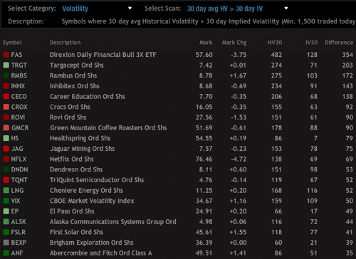356x259 pixels.
Task: Click Abercrombie and Fitch Ord Class A
Action: tap(101, 253)
